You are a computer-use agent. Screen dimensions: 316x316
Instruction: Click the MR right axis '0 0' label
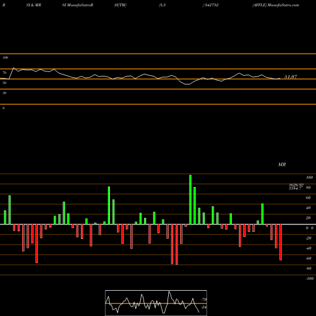point(310,228)
